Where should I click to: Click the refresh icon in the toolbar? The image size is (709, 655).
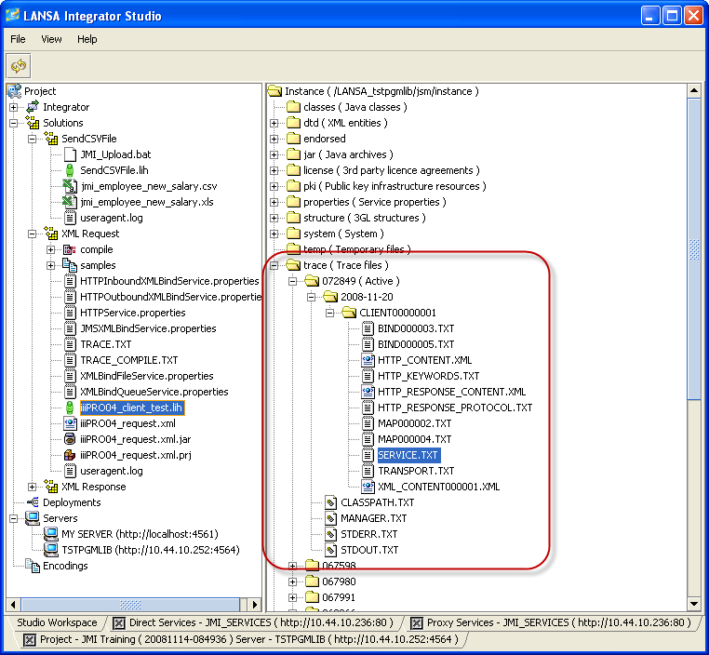19,65
